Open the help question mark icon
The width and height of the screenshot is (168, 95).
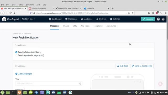[158, 19]
